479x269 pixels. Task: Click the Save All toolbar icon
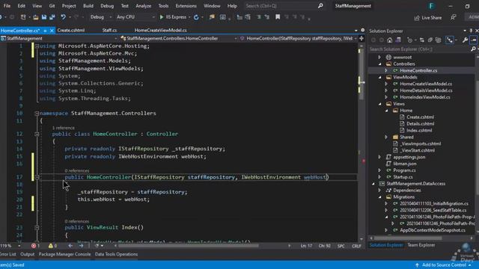click(x=52, y=17)
